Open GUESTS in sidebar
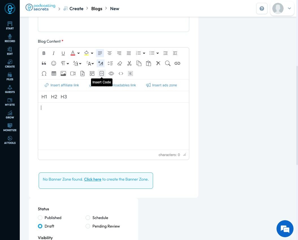The width and height of the screenshot is (298, 240). coord(10,89)
